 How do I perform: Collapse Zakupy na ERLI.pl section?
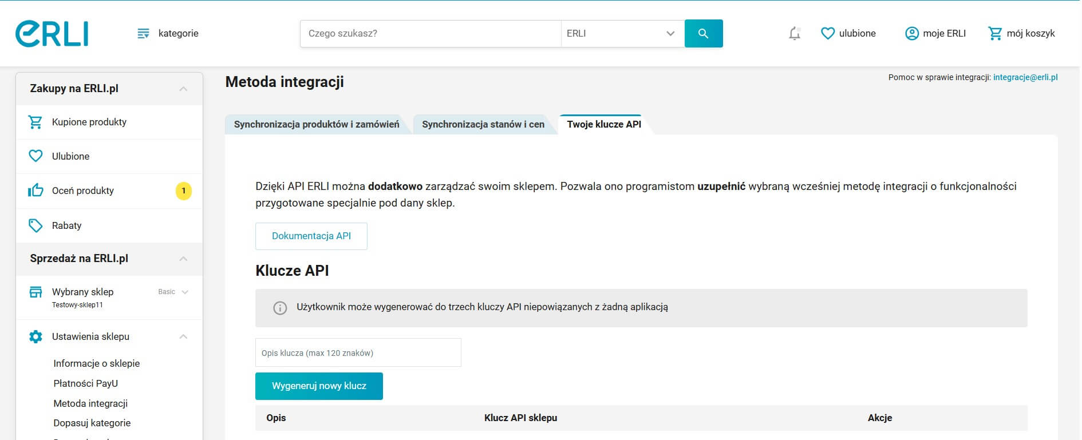point(183,89)
